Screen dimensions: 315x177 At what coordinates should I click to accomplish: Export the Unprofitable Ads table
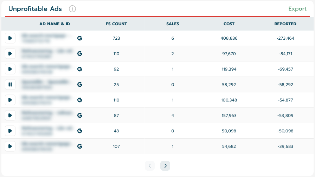tap(297, 9)
